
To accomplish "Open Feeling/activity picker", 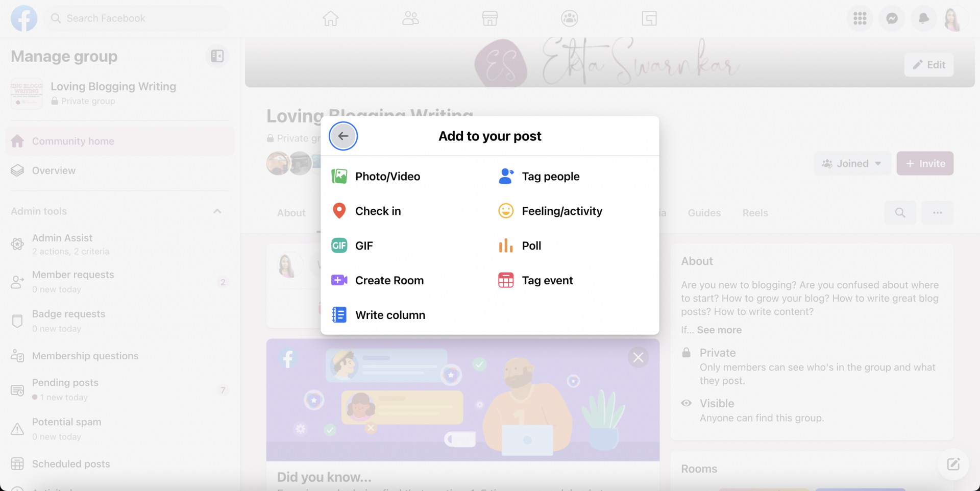I will [x=562, y=210].
